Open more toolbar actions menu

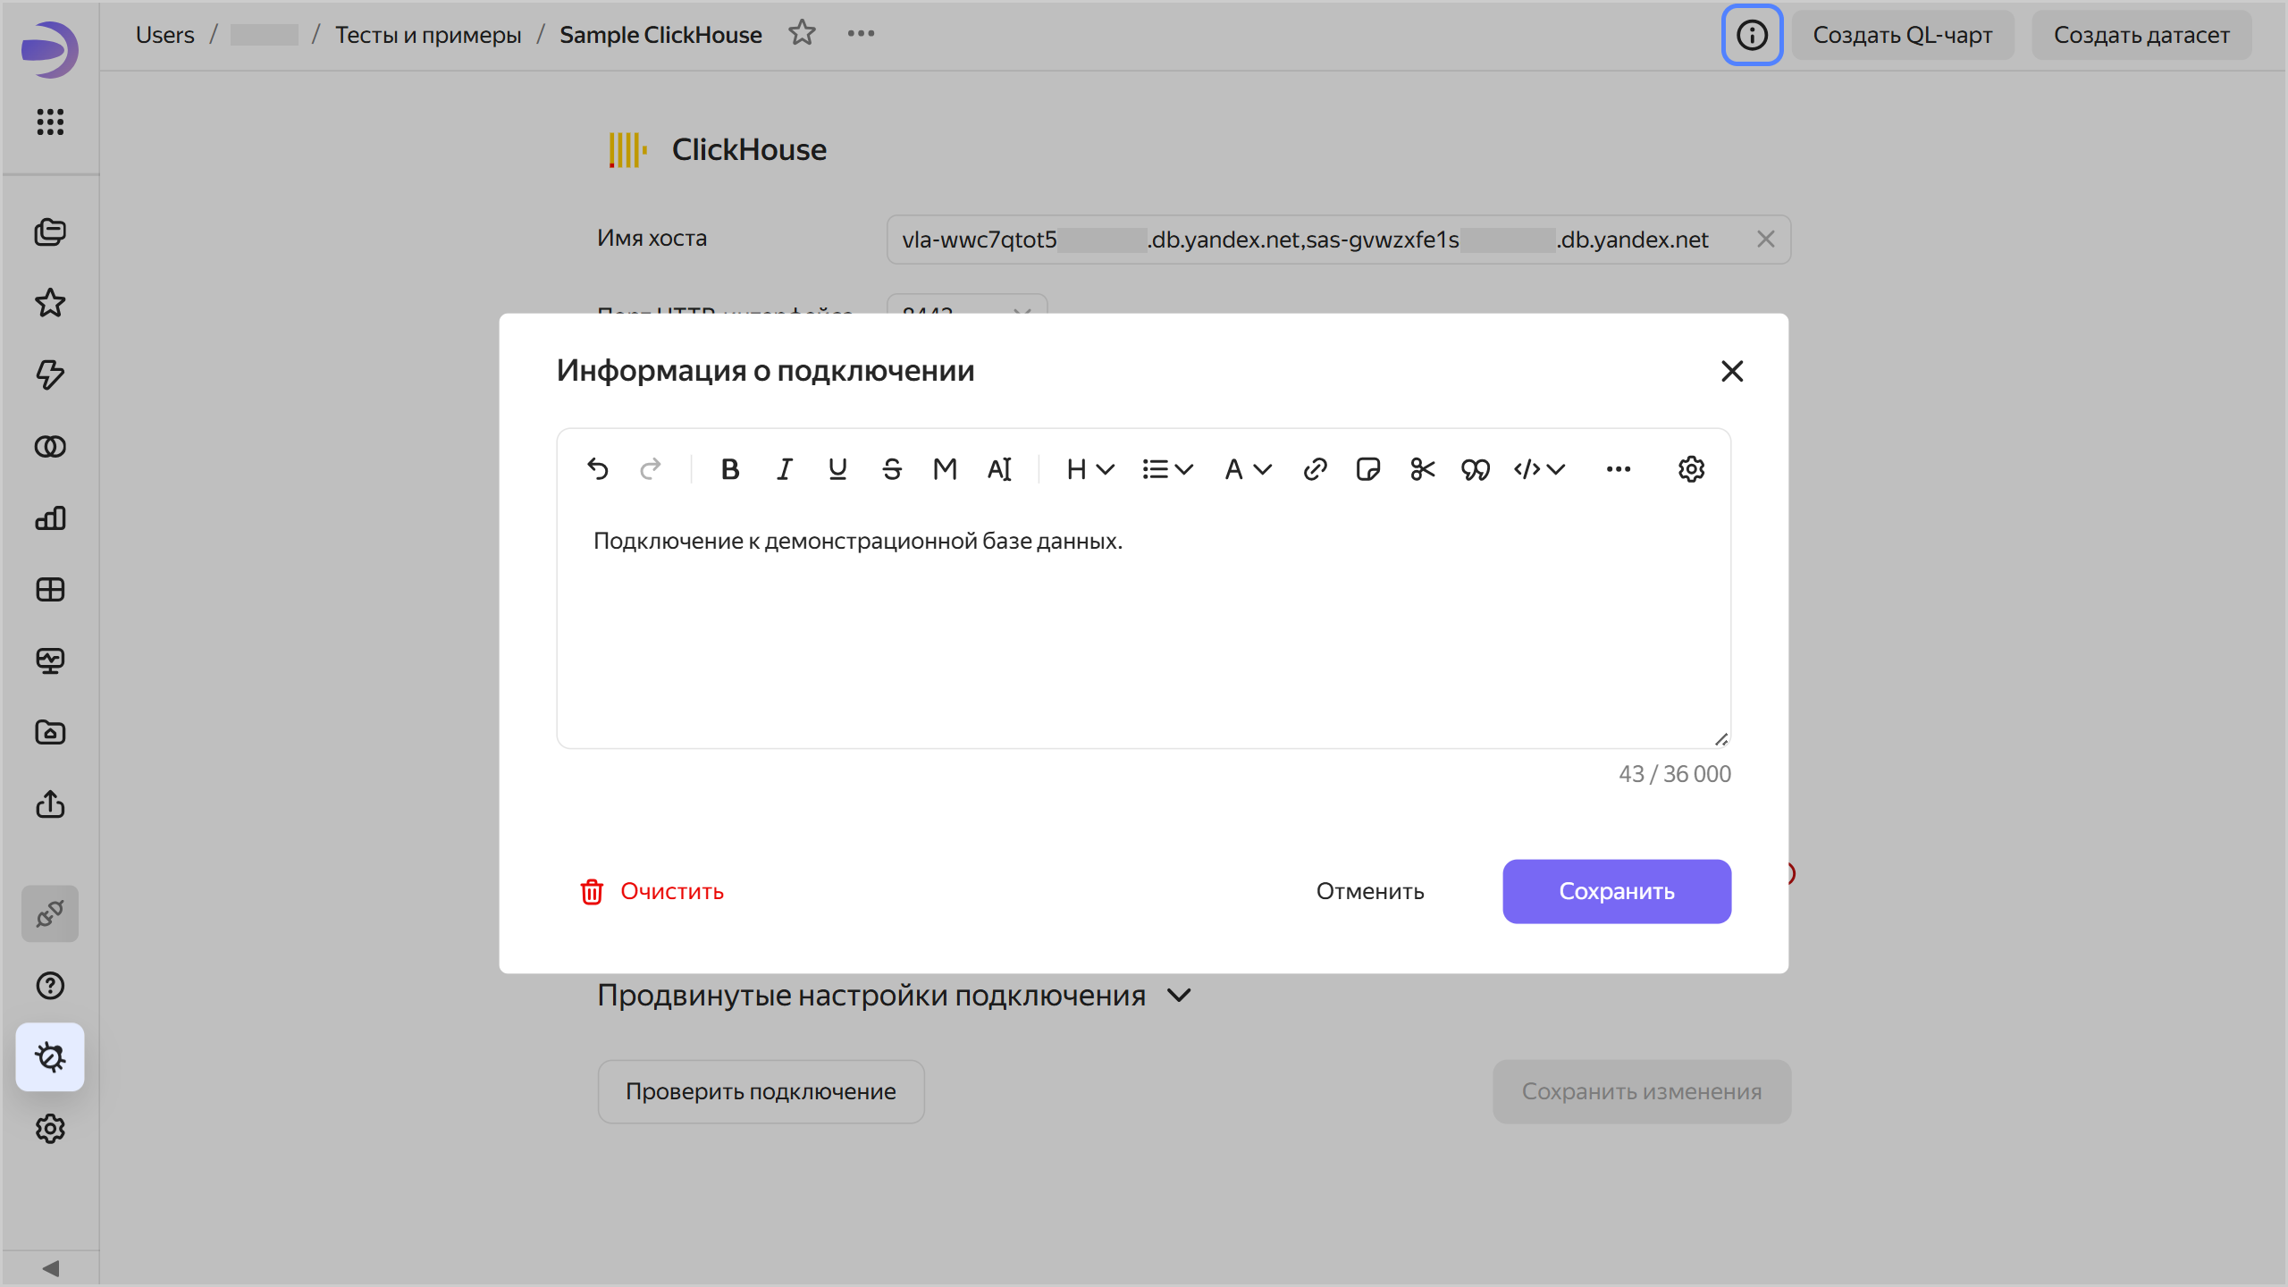coord(1618,469)
